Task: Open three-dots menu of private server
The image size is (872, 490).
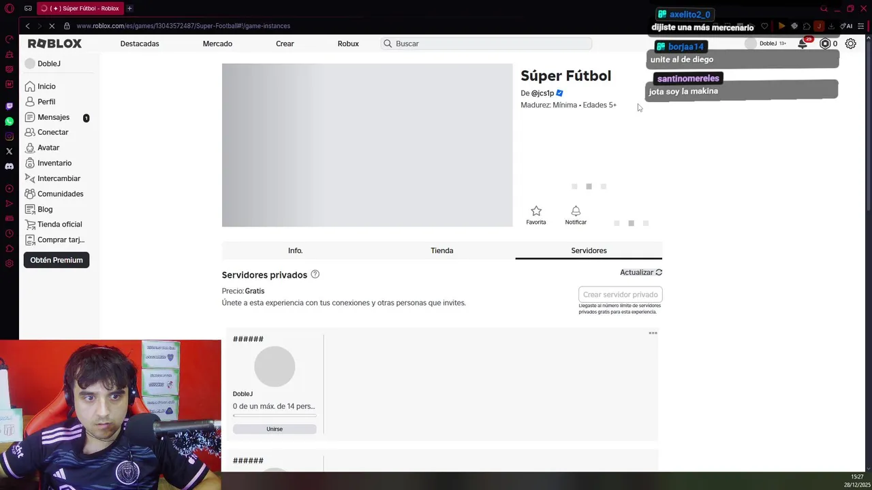Action: click(653, 333)
